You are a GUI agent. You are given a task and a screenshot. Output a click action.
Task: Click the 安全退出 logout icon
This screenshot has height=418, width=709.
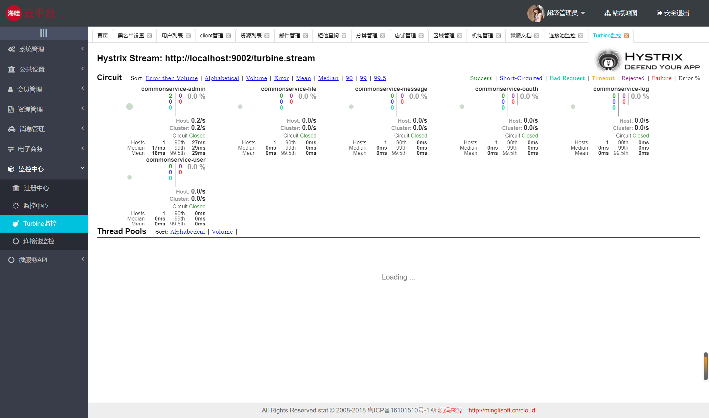[659, 13]
